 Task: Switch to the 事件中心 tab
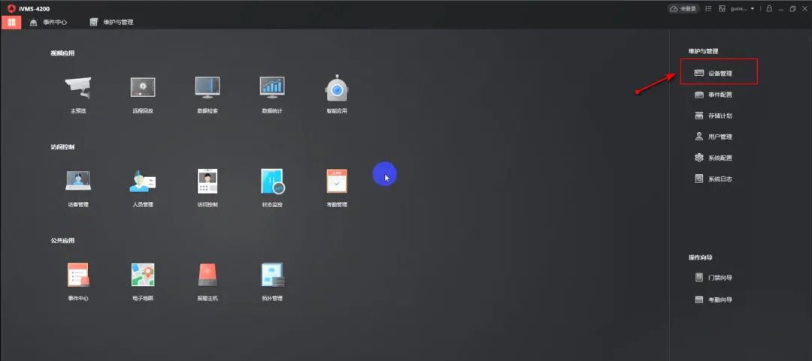point(49,23)
